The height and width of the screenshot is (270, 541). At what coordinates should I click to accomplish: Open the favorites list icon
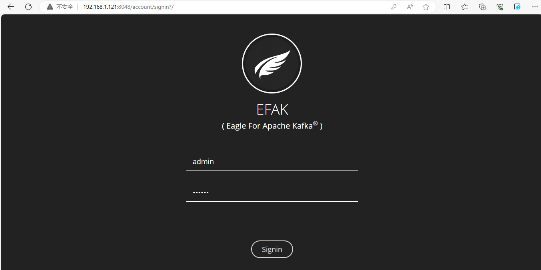click(x=465, y=7)
